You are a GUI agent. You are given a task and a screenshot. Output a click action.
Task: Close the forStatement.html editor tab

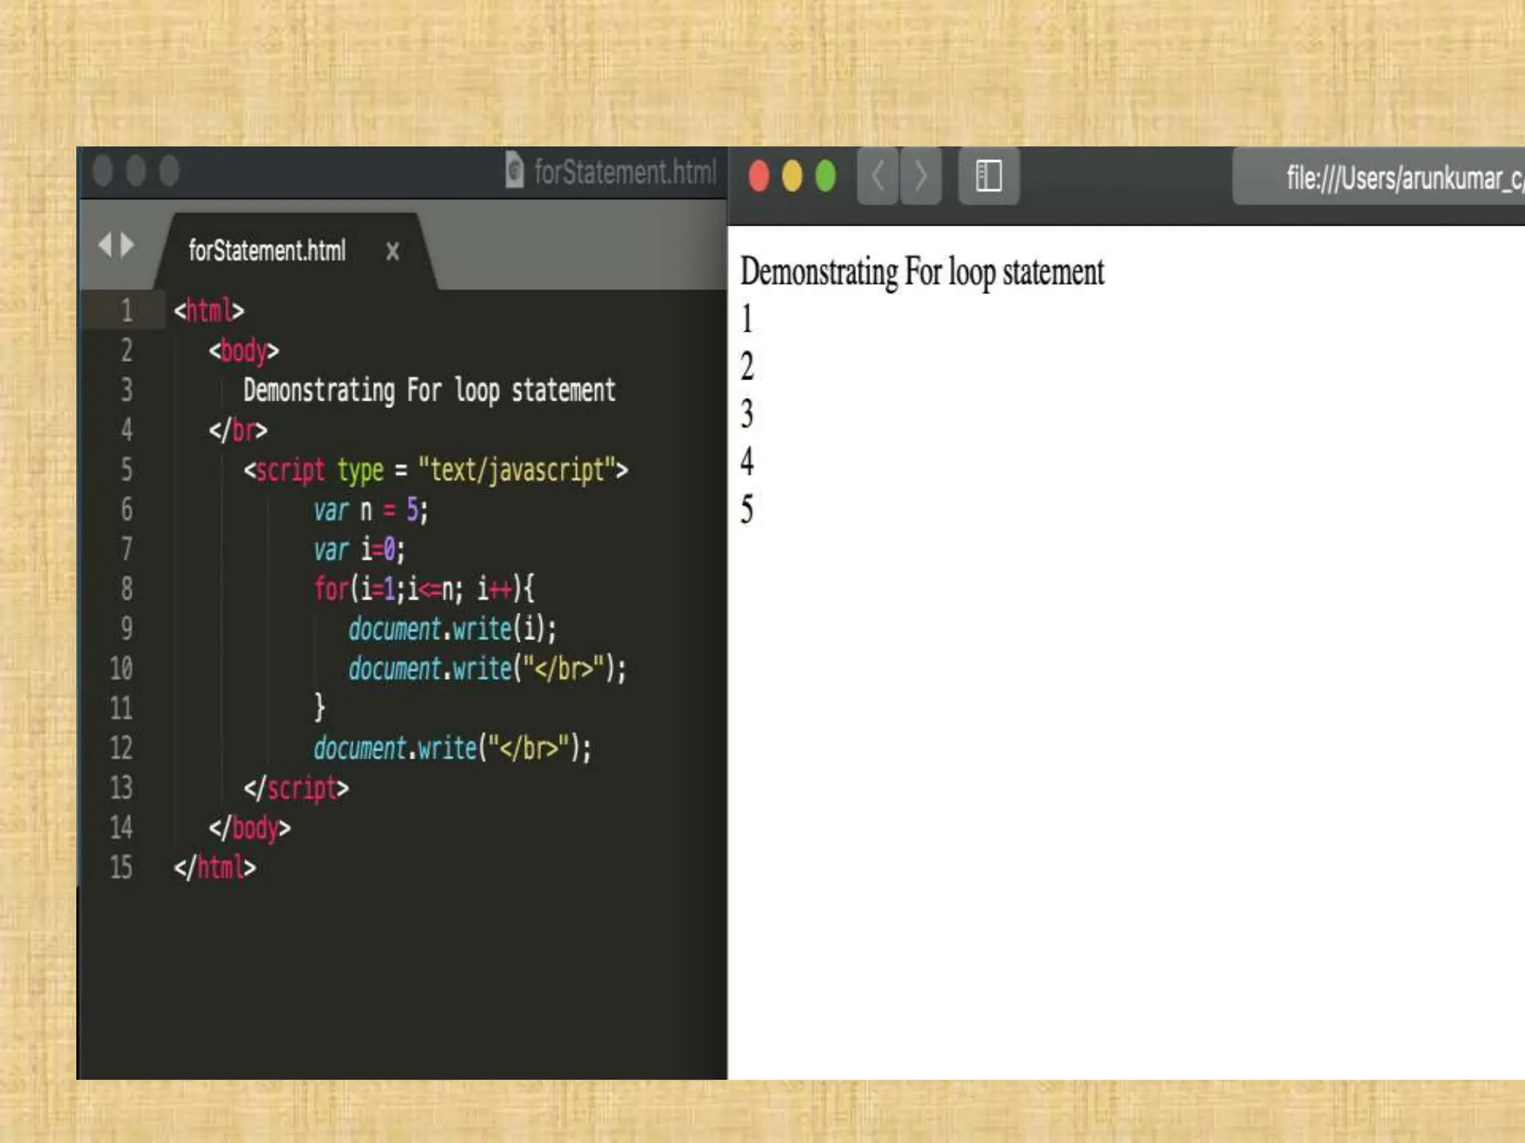click(x=392, y=252)
